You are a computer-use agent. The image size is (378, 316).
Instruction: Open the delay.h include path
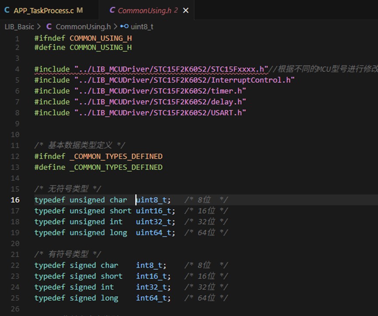[160, 102]
